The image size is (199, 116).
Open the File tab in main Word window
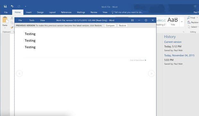[x=6, y=12]
